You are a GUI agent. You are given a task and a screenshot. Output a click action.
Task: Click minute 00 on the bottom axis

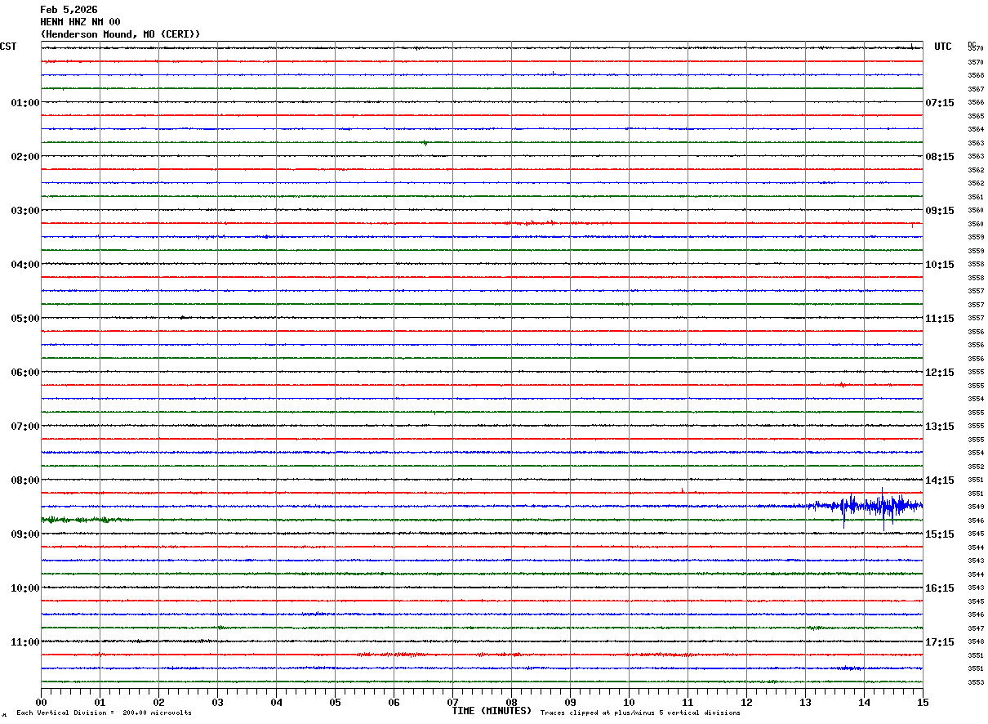(42, 702)
